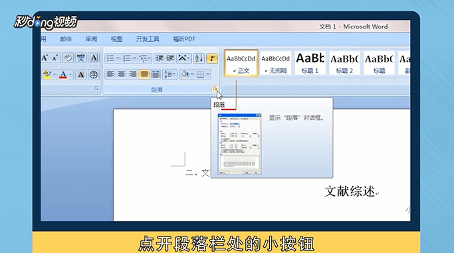
Task: Click the title 文档 1 - Microsoft Word
Action: tap(353, 27)
